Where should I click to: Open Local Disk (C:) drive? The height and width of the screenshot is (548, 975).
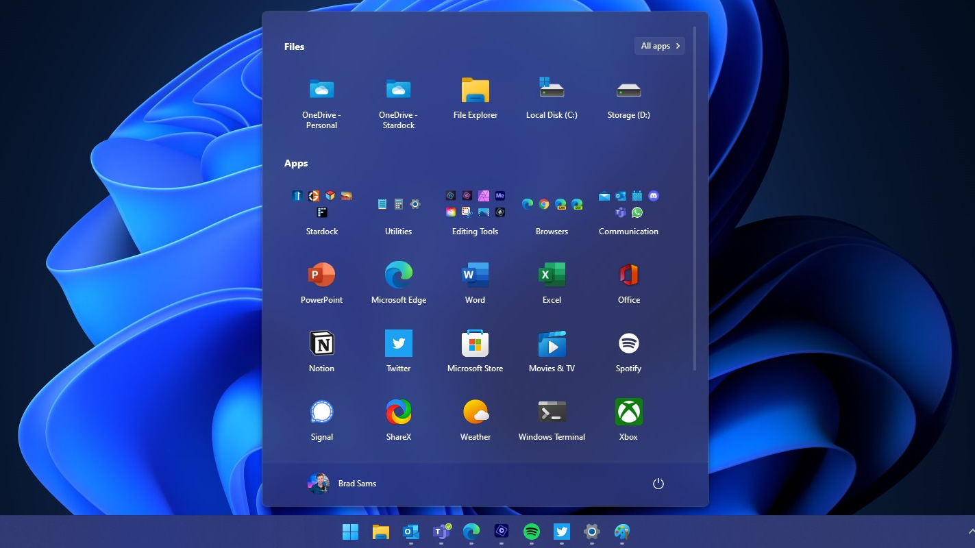[552, 97]
